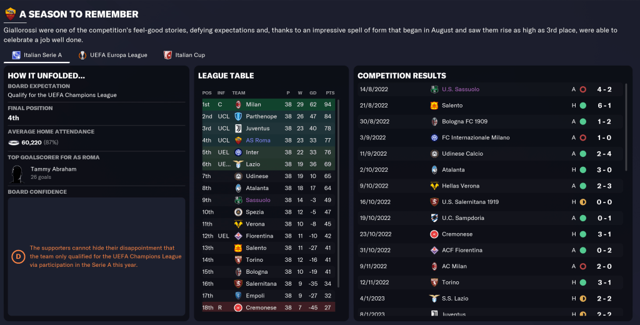Click Sassuolo in the league table
Screen dimensions: 640x325
click(258, 200)
